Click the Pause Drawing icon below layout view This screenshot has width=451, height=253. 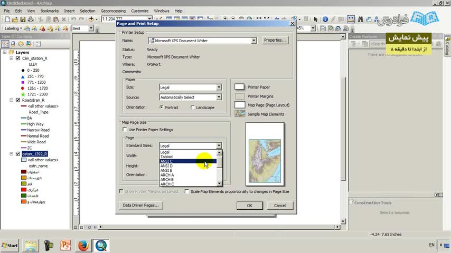[95, 227]
